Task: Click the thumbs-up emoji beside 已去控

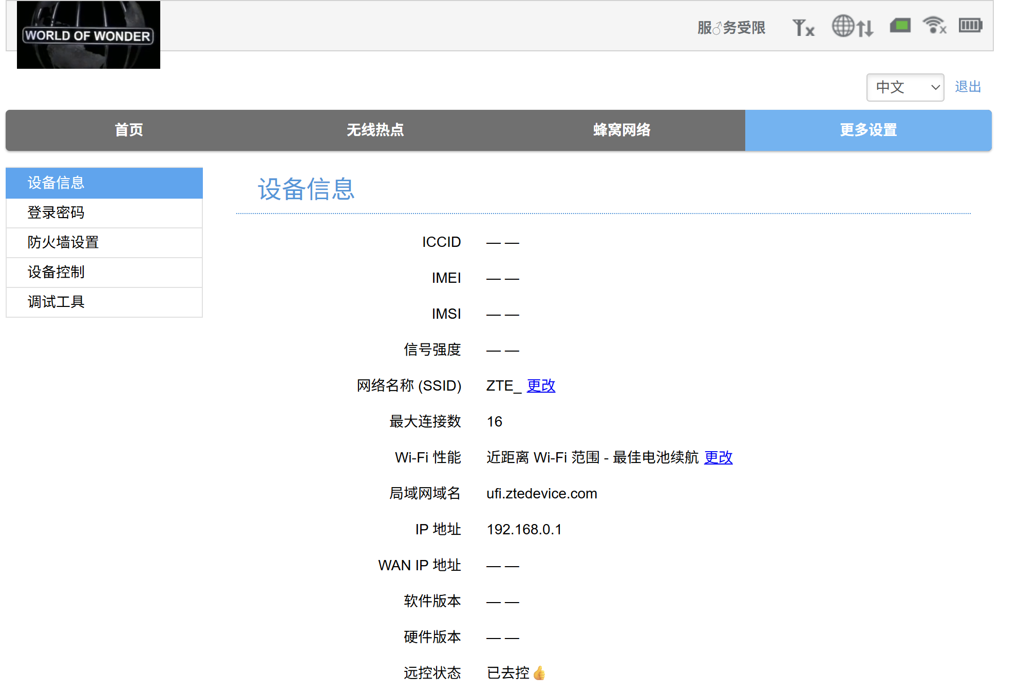Action: point(539,673)
